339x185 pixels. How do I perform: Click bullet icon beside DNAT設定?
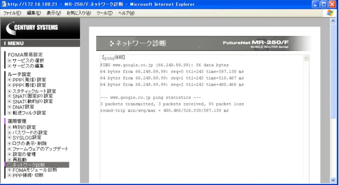click(9, 107)
